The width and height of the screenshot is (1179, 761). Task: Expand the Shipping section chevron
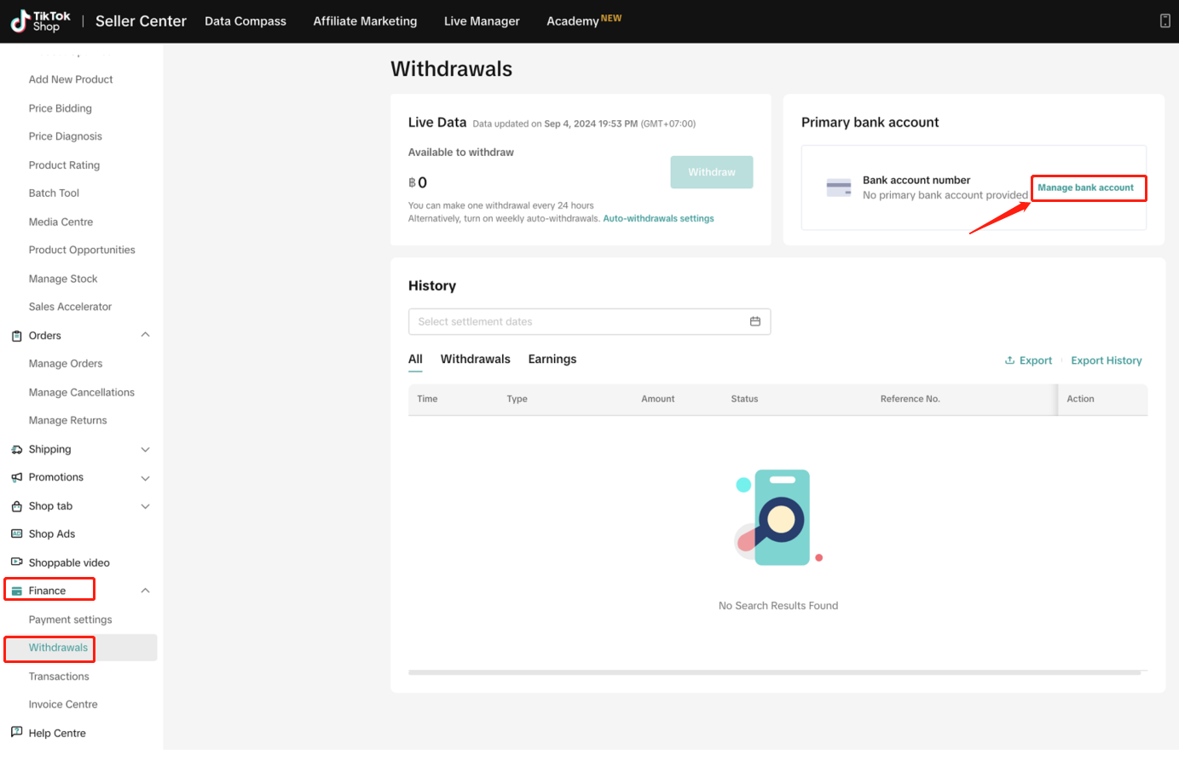(145, 449)
